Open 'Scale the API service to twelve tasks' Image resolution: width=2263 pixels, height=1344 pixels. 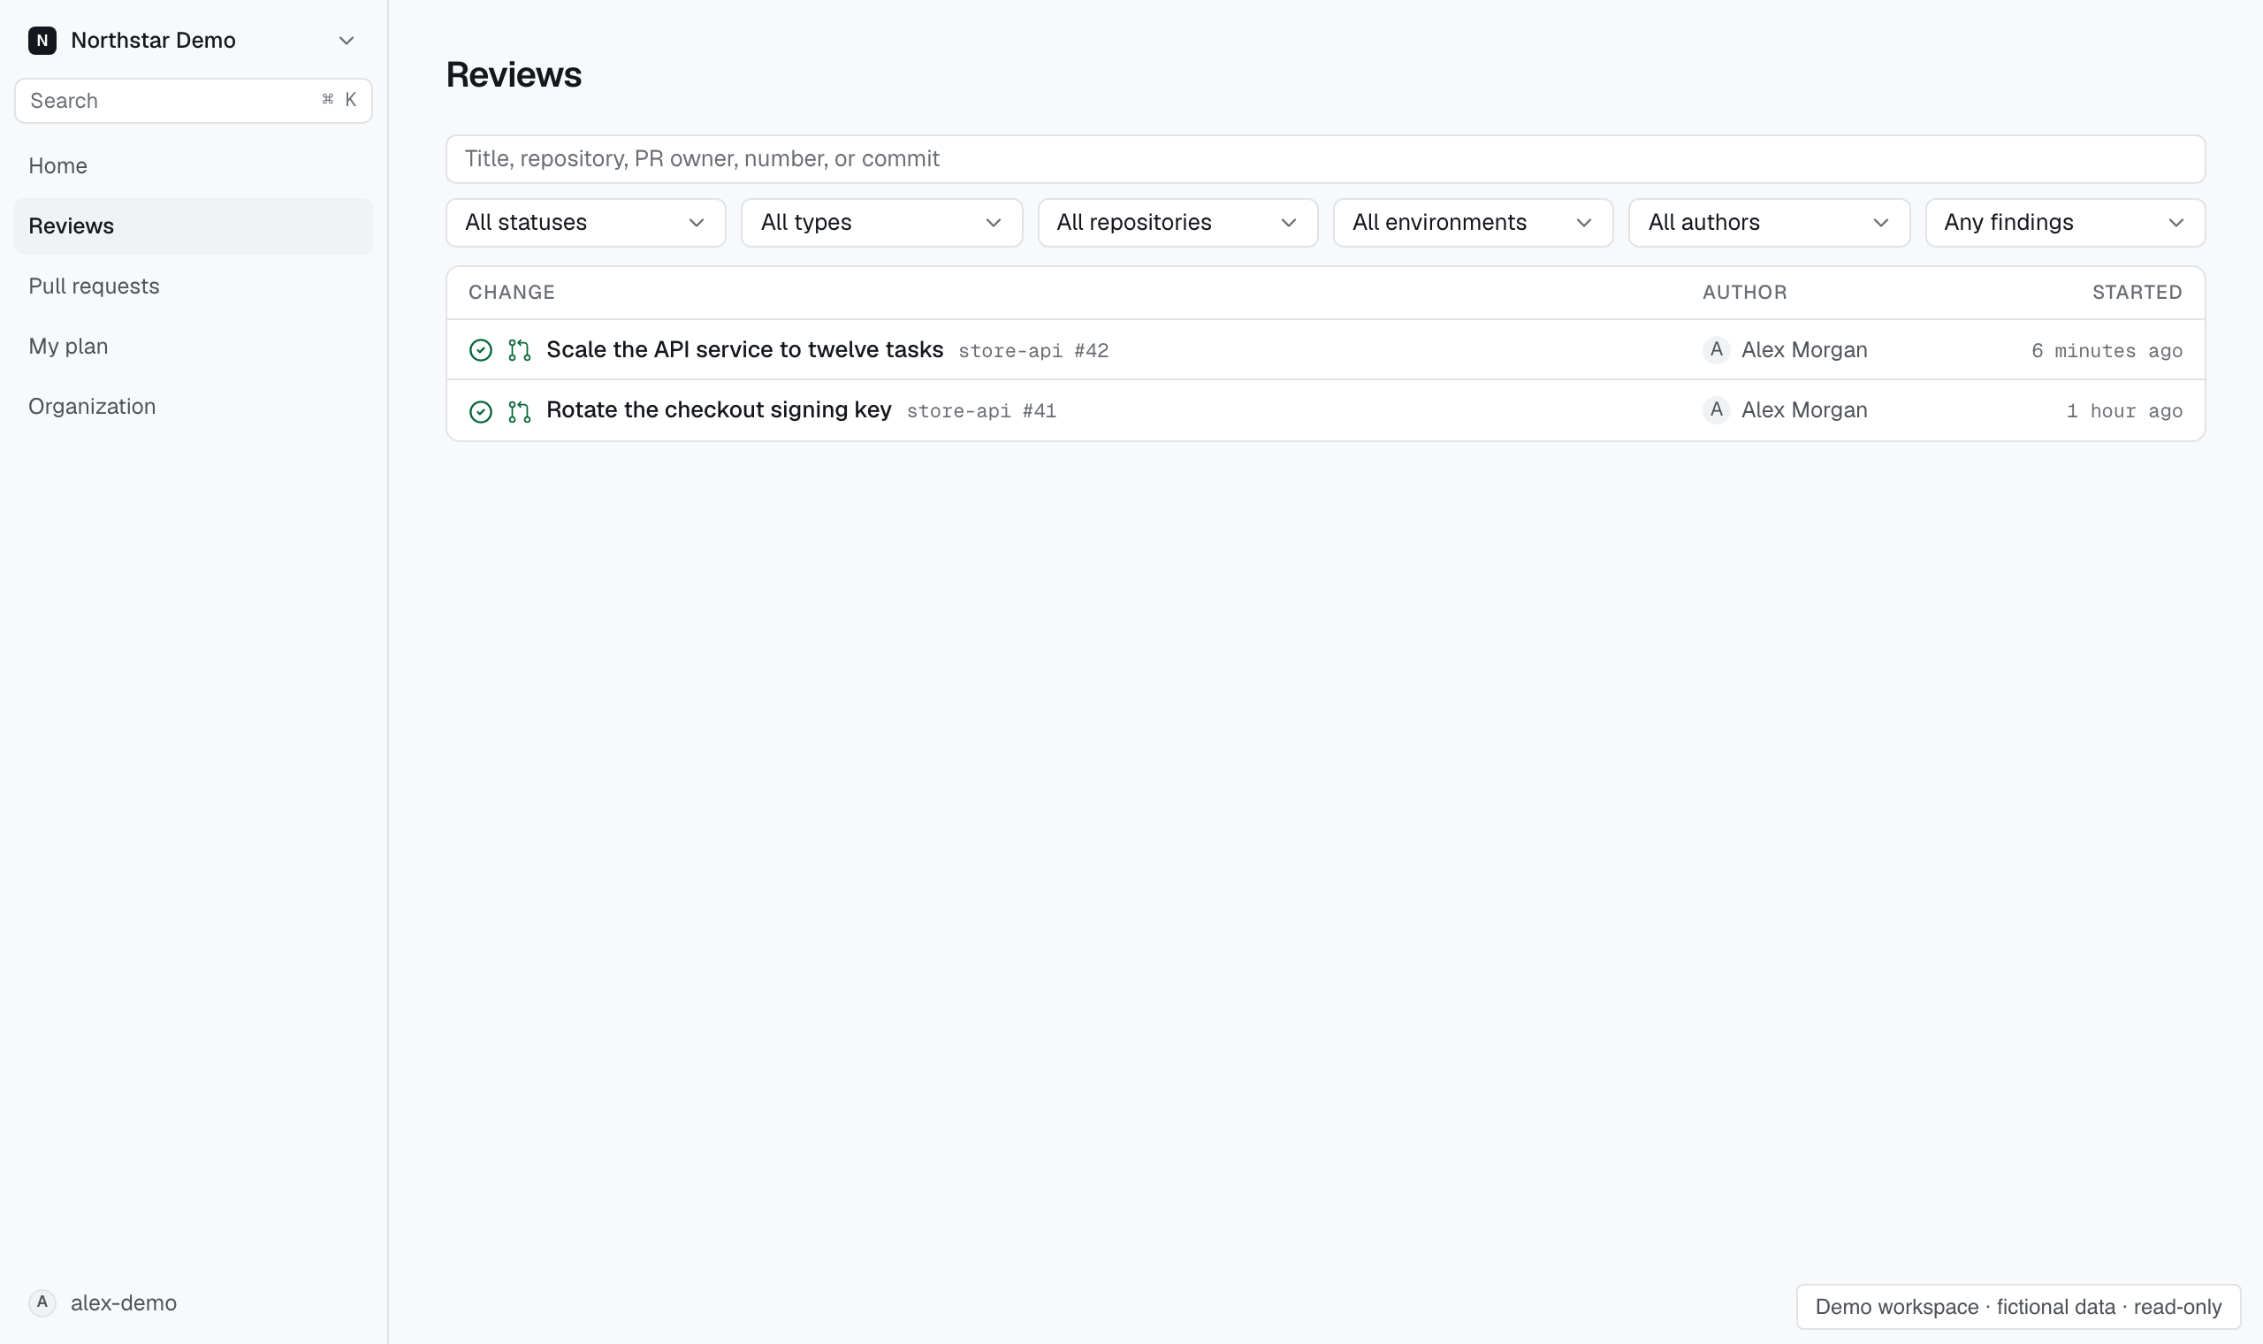click(745, 349)
